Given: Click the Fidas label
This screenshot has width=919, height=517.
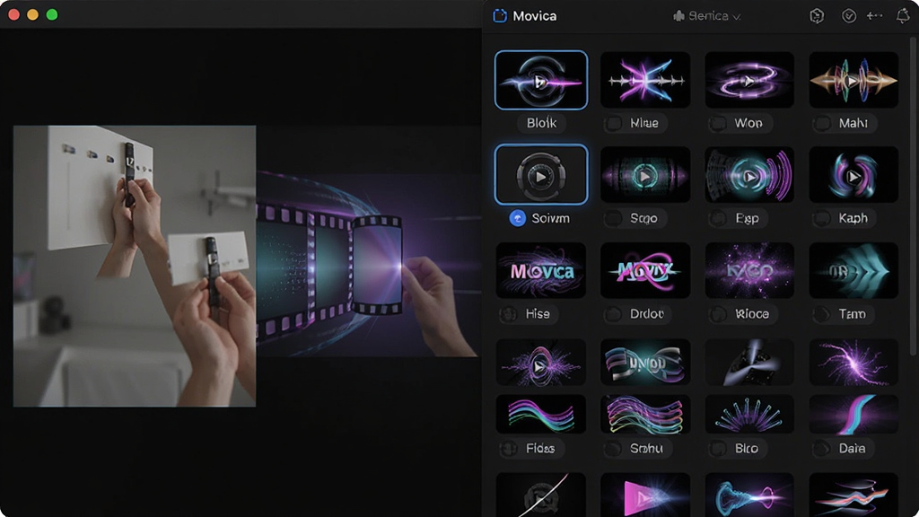Looking at the screenshot, I should click(x=539, y=449).
